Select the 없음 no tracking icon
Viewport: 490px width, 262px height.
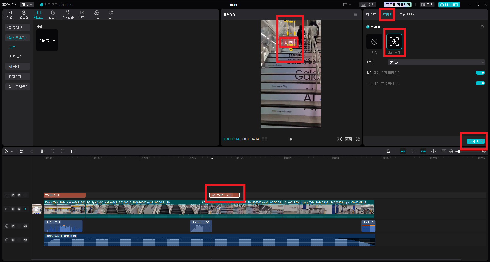click(374, 41)
